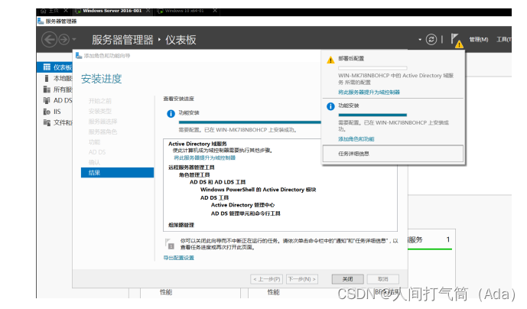Click the AD DS wizard step
The height and width of the screenshot is (309, 527).
[97, 152]
